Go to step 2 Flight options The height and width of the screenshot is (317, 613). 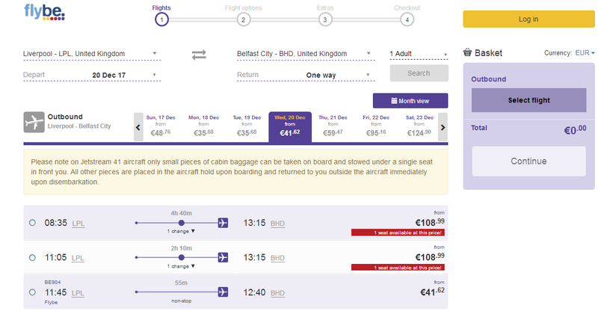(x=243, y=19)
